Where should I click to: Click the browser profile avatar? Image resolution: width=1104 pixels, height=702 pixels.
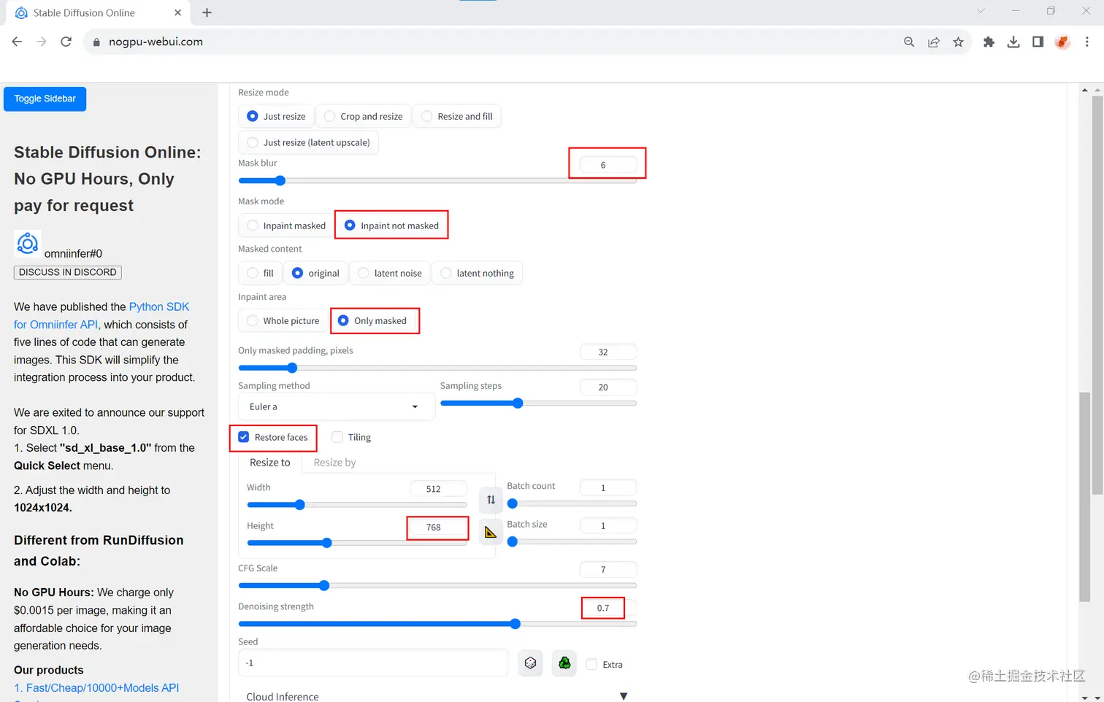point(1062,42)
